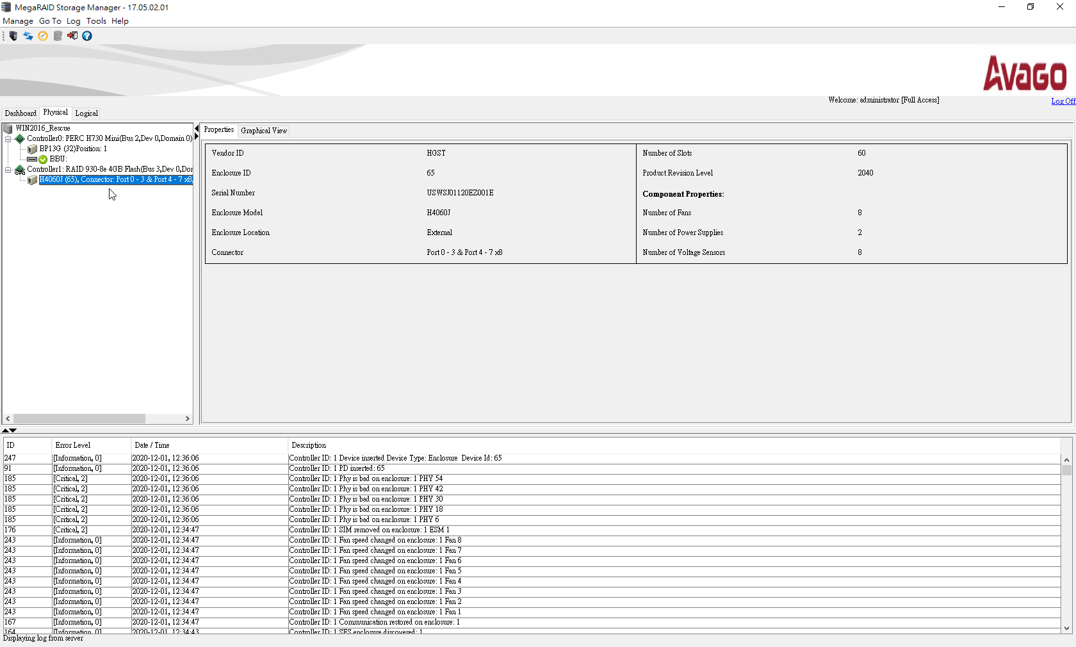Click the tree horizontal scrollbar thumb
Viewport: 1076px width, 647px height.
(79, 418)
